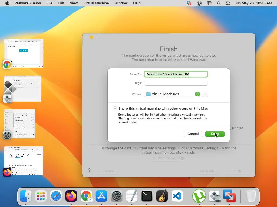This screenshot has height=207, width=277.
Task: Click the help question mark button
Action: tap(89, 170)
